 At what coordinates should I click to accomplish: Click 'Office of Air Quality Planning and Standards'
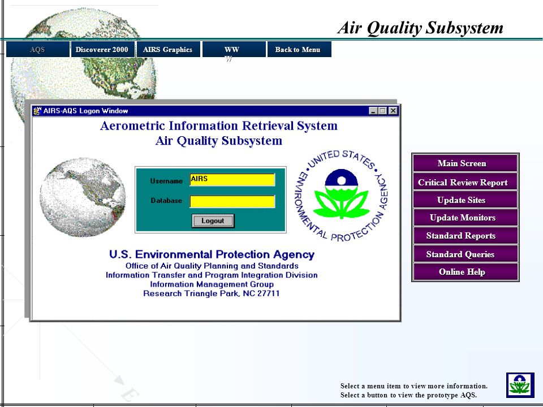coord(212,266)
